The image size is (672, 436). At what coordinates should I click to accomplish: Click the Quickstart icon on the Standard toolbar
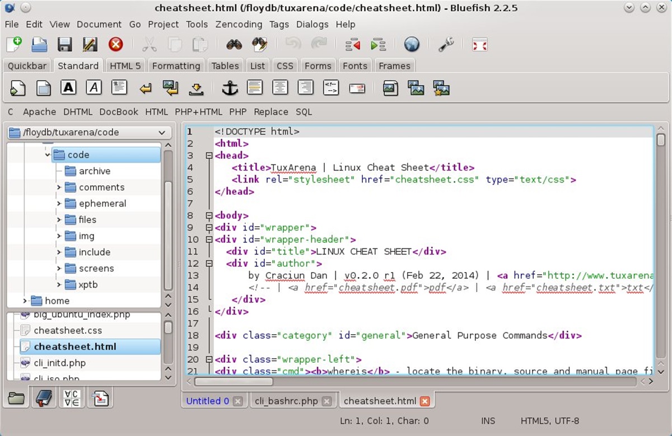(18, 88)
